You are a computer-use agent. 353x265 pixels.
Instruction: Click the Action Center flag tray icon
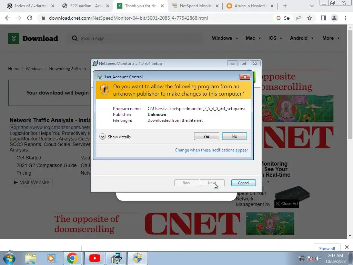click(310, 258)
